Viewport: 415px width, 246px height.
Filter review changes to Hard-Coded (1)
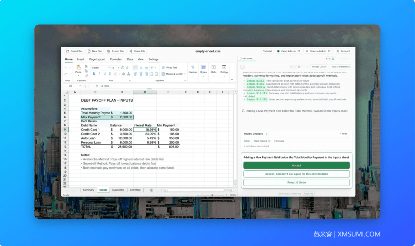coord(262,141)
